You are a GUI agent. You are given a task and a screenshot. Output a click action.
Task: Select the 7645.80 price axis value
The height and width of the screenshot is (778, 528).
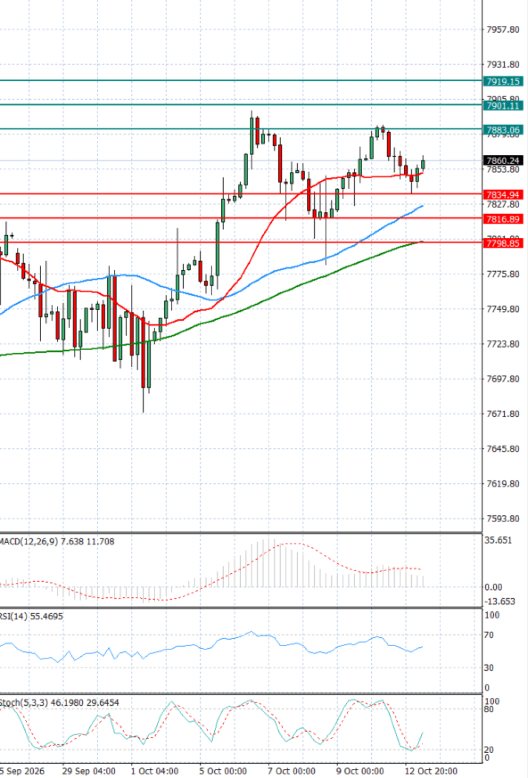point(503,449)
